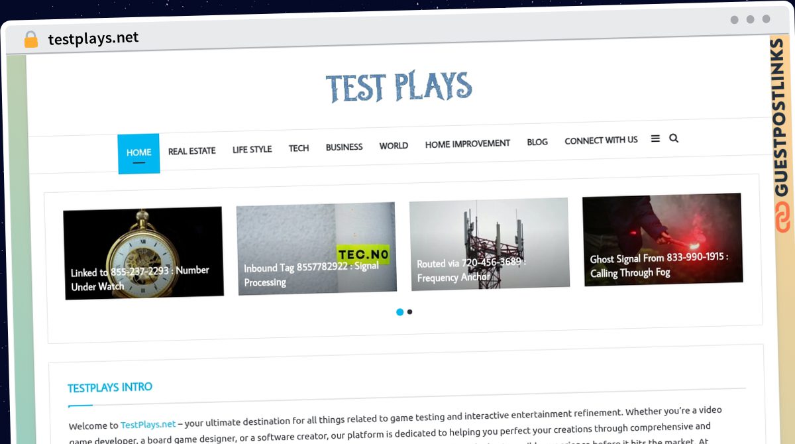
Task: Open the WORLD menu item
Action: (394, 146)
